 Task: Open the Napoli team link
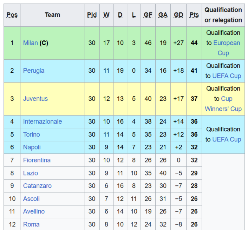tap(32, 147)
